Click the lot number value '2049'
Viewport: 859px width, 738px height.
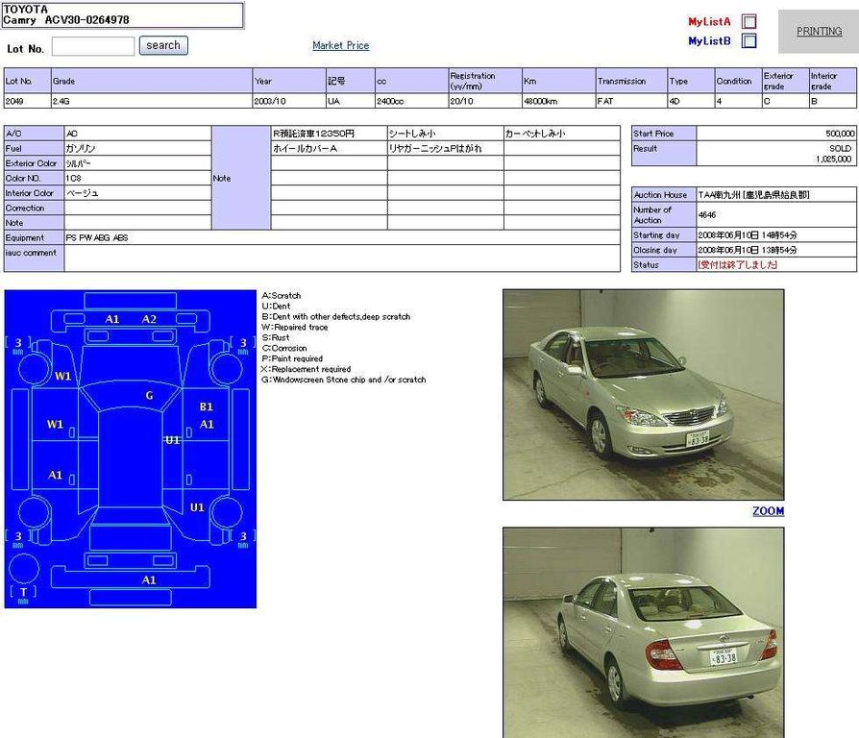tap(14, 101)
